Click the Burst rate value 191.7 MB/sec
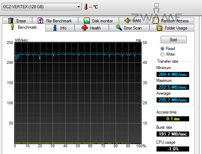Screen dimensions: 202x154 click(173, 134)
